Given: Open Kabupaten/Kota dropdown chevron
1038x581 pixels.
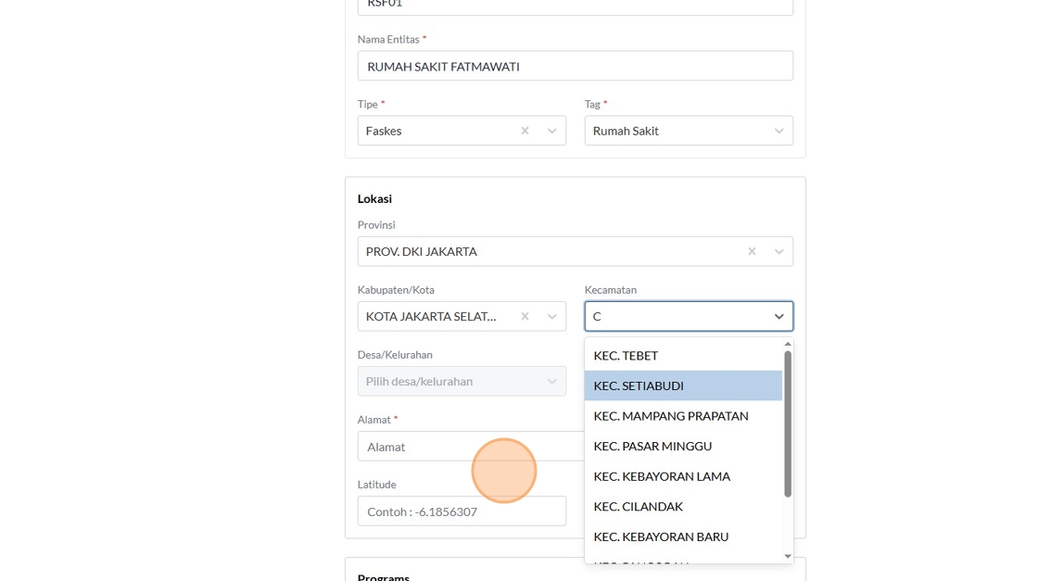Looking at the screenshot, I should tap(552, 316).
